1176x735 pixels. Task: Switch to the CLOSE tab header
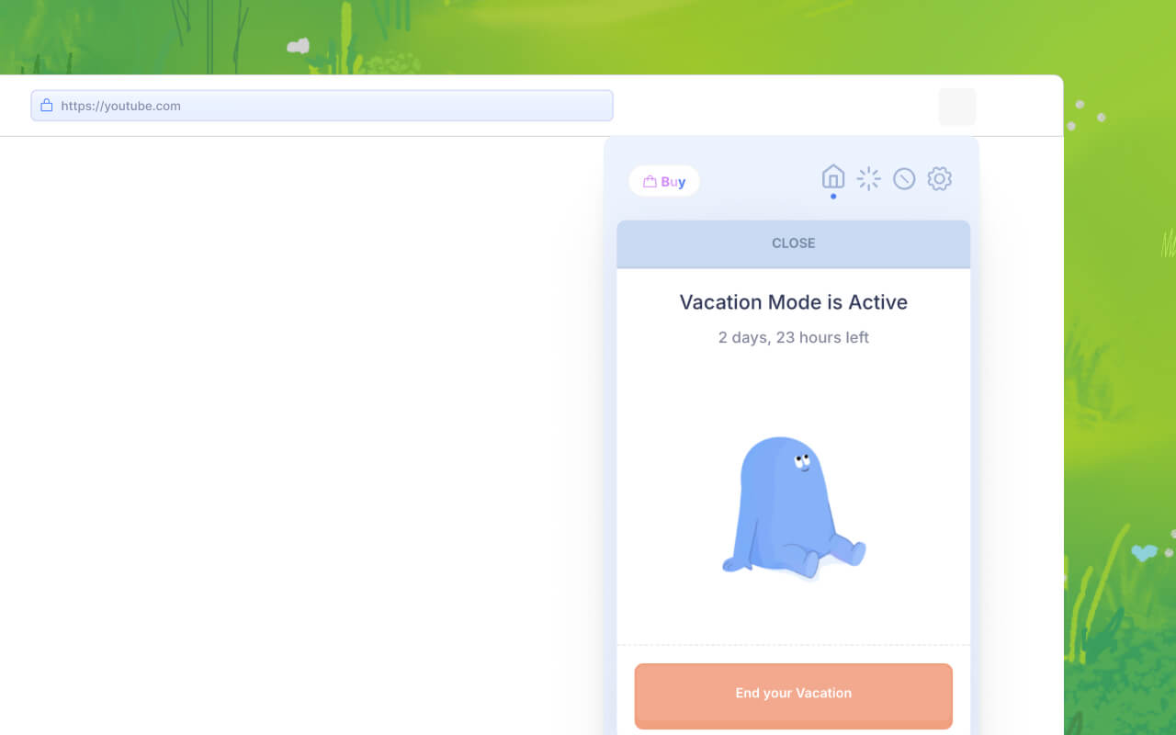[x=793, y=243]
